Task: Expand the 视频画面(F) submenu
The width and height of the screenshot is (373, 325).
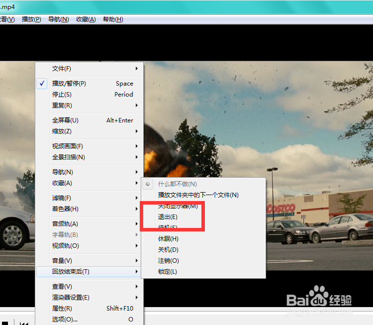Action: tap(90, 146)
